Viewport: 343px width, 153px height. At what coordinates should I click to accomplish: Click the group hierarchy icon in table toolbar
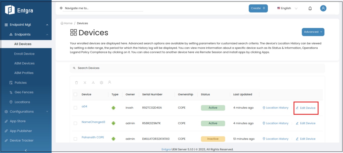pos(93,83)
